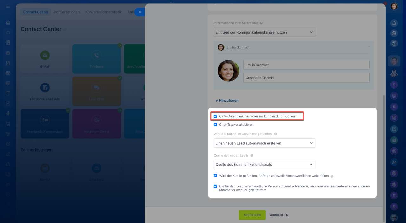Click the lock icon in right sidebar
This screenshot has height=223, width=406.
(394, 139)
